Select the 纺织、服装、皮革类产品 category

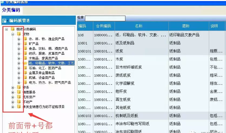tap(46, 54)
